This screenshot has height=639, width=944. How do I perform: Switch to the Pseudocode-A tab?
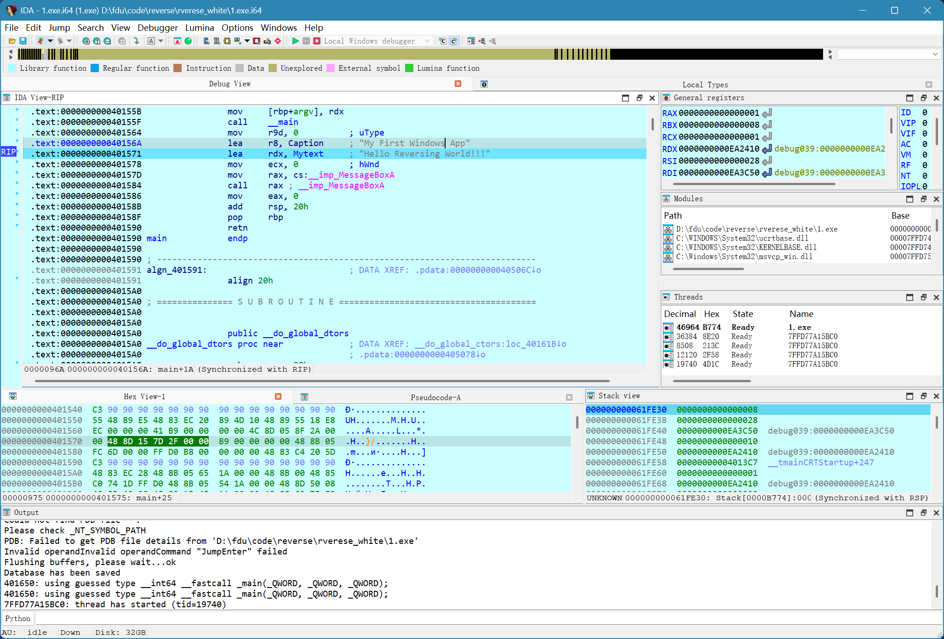coord(435,397)
